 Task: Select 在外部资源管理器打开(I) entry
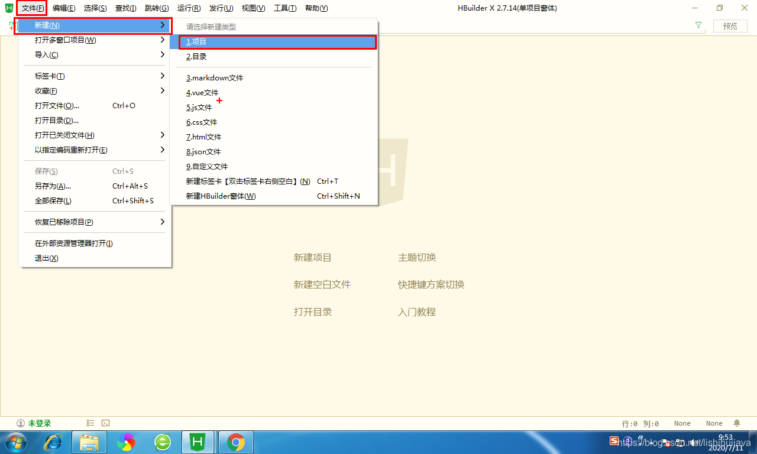coord(95,244)
